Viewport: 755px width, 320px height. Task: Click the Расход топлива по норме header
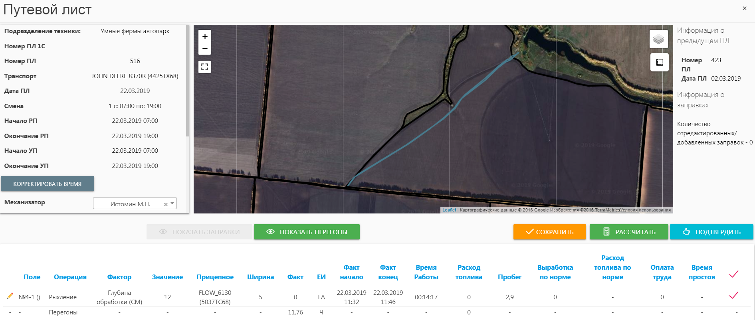coord(612,267)
